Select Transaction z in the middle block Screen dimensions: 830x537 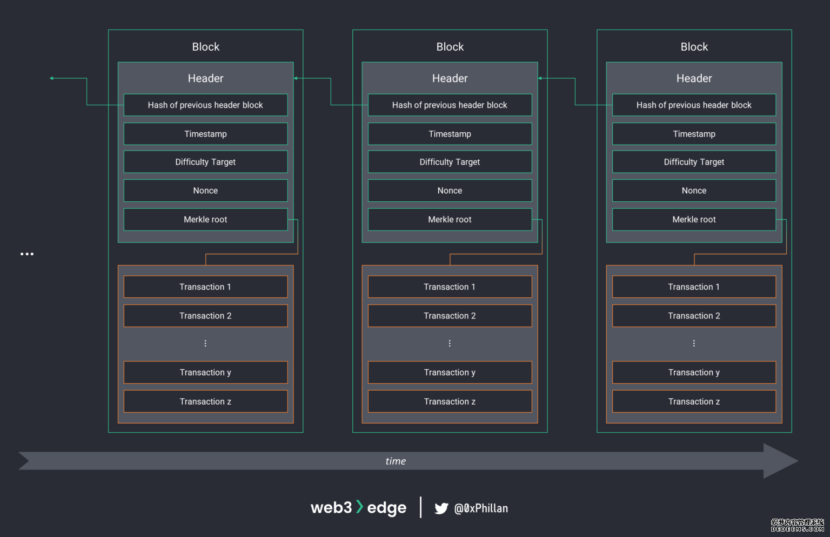[450, 402]
